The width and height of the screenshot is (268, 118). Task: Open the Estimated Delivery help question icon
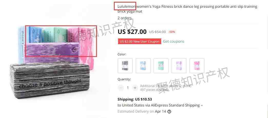(x=169, y=112)
